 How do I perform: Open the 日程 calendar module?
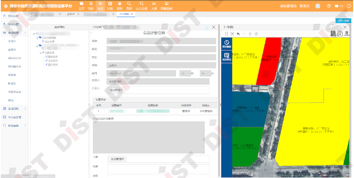(110, 5)
